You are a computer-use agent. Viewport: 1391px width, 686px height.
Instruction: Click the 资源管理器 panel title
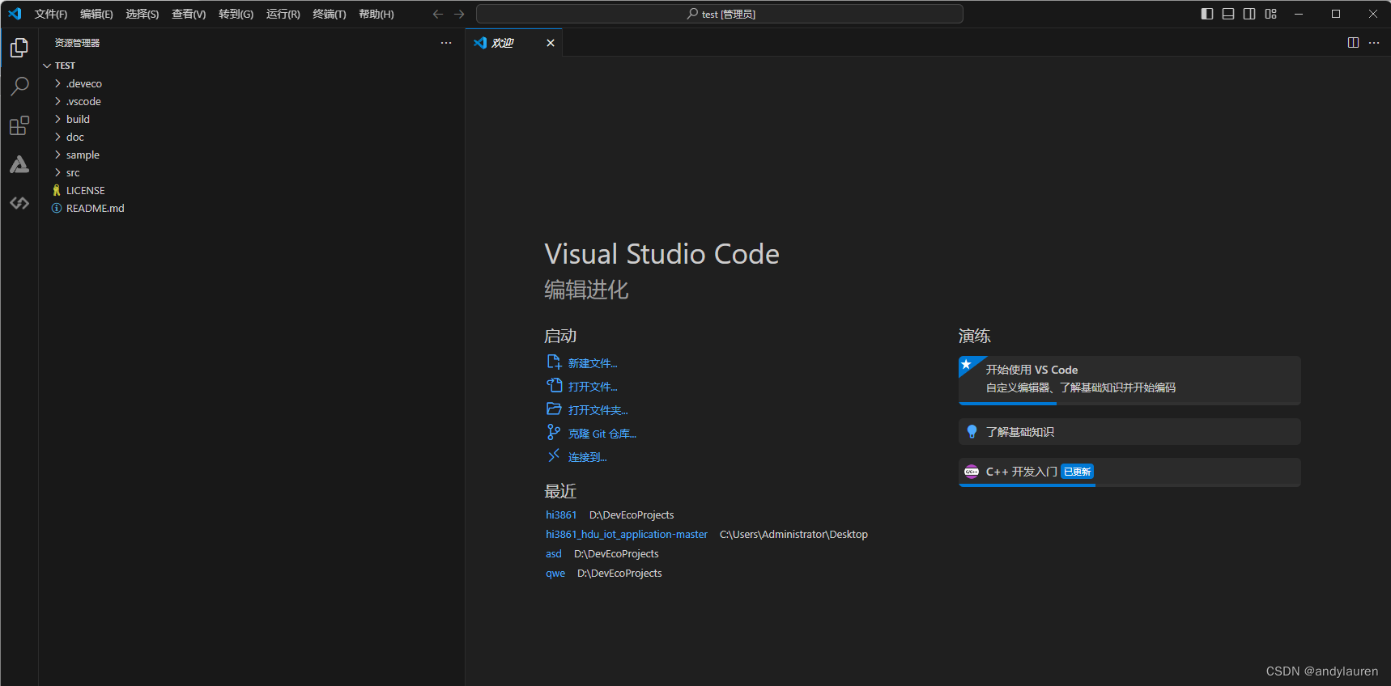[x=78, y=43]
